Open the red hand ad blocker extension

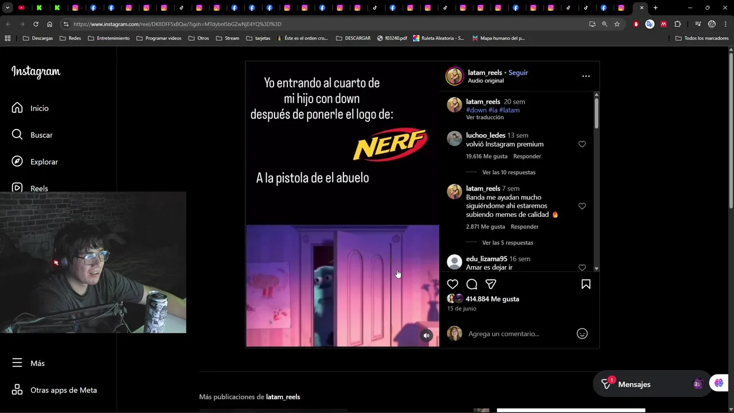636,24
